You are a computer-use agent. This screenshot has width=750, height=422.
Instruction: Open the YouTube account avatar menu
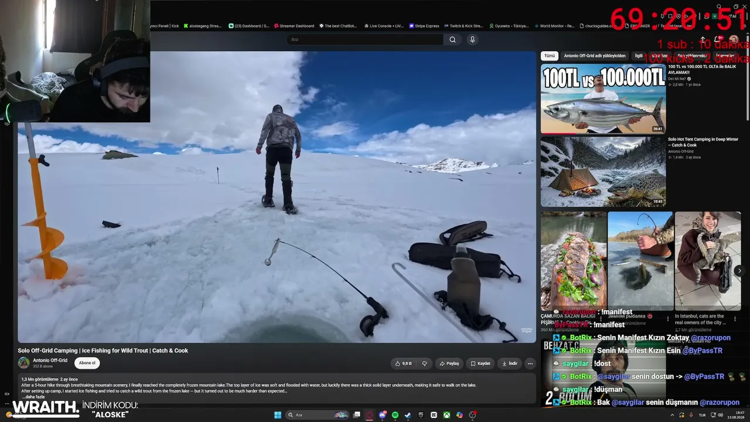pos(734,39)
